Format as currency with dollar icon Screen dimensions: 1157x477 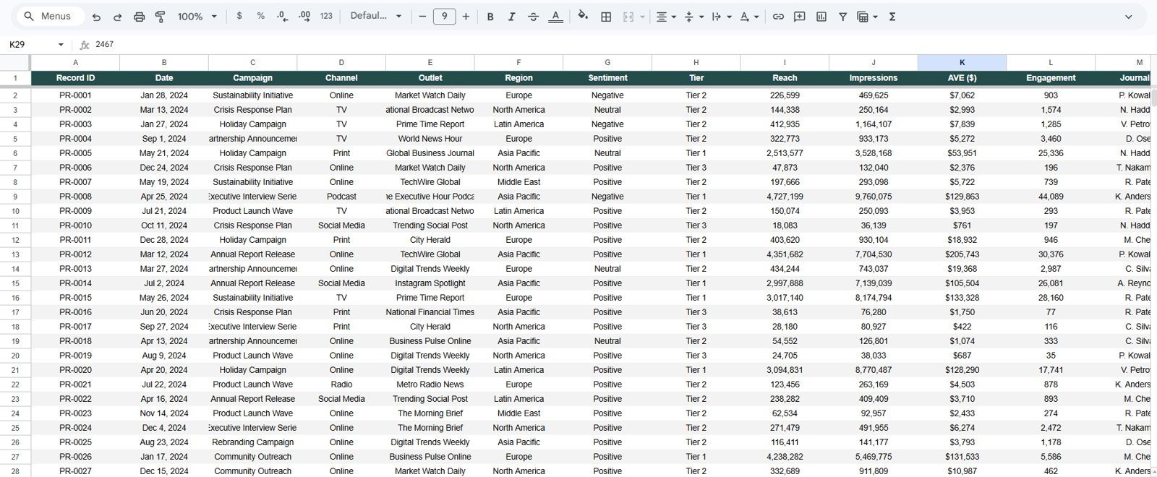click(239, 16)
